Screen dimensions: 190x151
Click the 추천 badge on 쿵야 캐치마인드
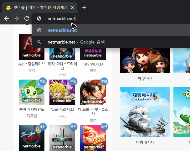pos(43,81)
